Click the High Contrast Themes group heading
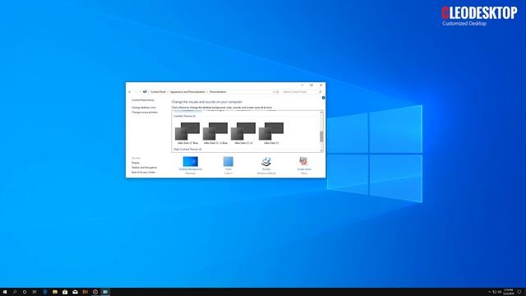The height and width of the screenshot is (296, 526). tap(187, 149)
